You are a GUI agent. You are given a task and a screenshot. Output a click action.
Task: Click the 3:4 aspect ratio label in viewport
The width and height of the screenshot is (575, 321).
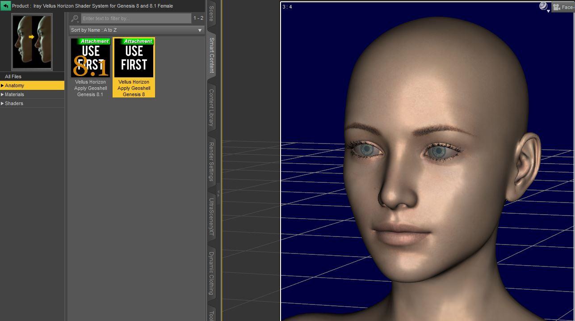287,7
